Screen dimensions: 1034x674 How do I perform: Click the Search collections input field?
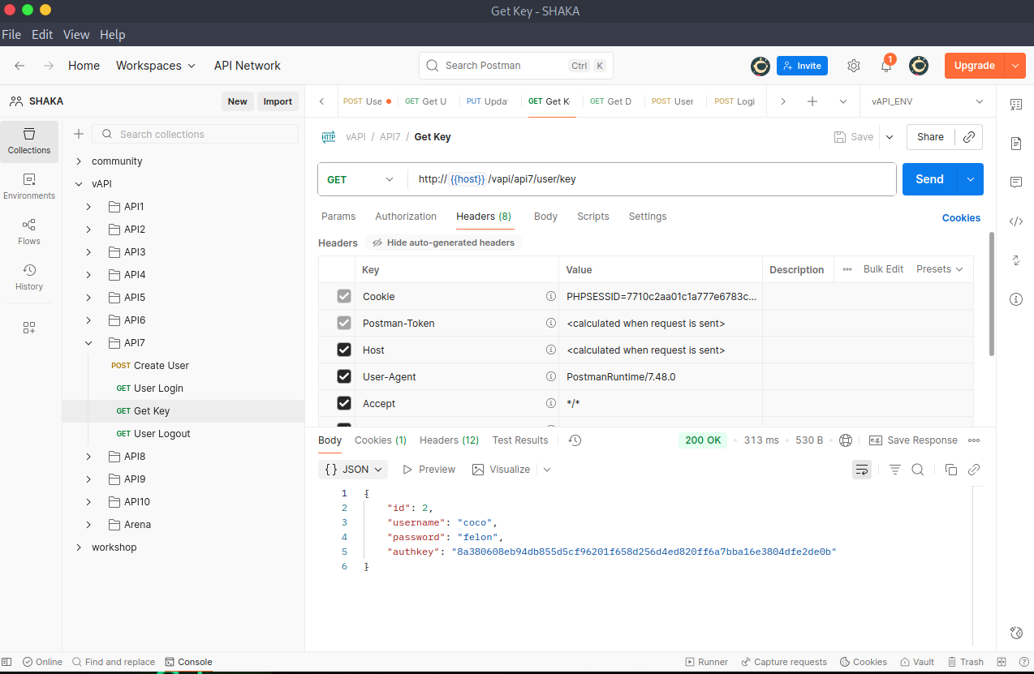pos(207,135)
